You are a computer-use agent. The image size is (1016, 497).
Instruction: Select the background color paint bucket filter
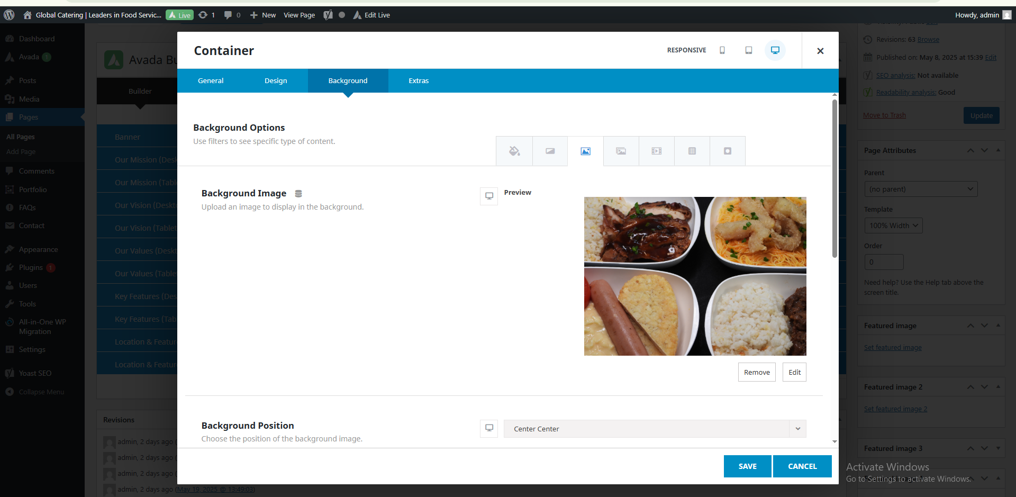click(514, 151)
